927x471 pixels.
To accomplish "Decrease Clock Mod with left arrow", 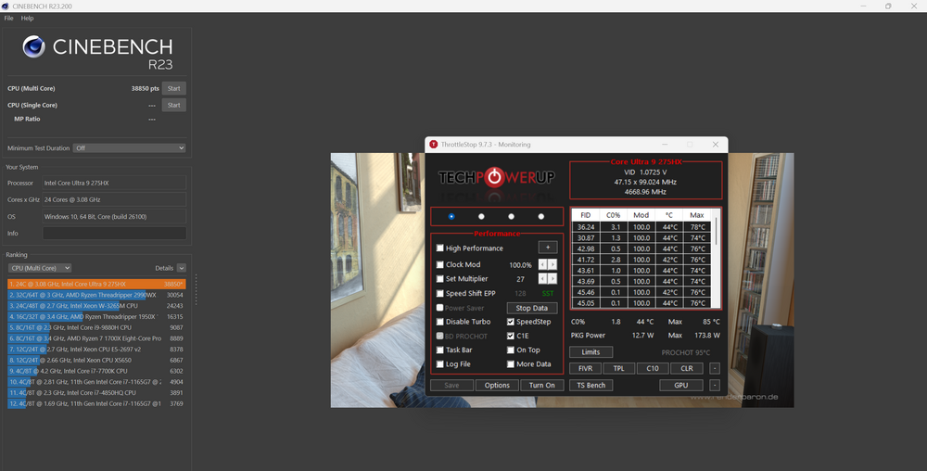I will [x=542, y=264].
